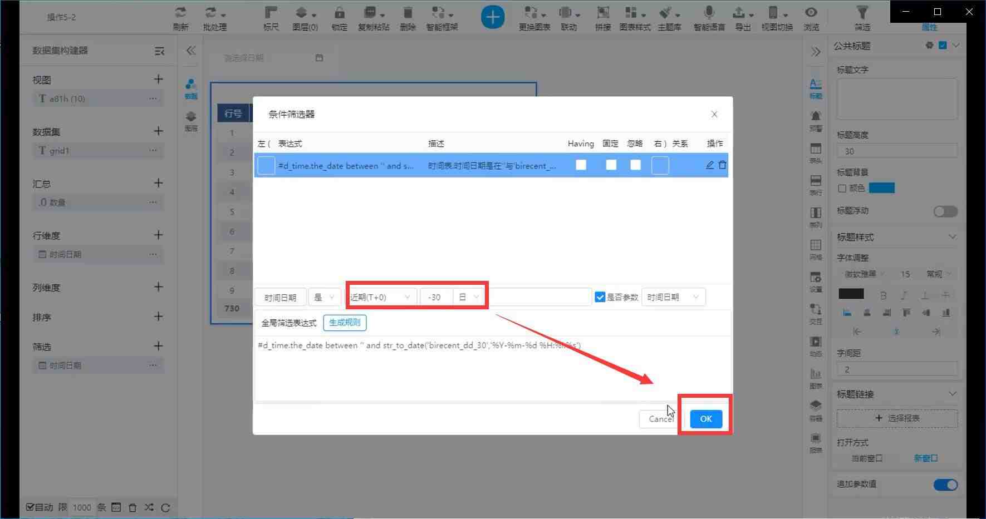Viewport: 986px width, 519px height.
Task: Switch to the 设置 side tab
Action: tap(816, 282)
